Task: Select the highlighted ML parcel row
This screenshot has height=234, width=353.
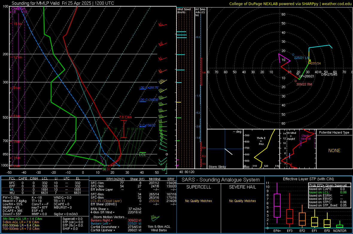Action: pos(45,189)
